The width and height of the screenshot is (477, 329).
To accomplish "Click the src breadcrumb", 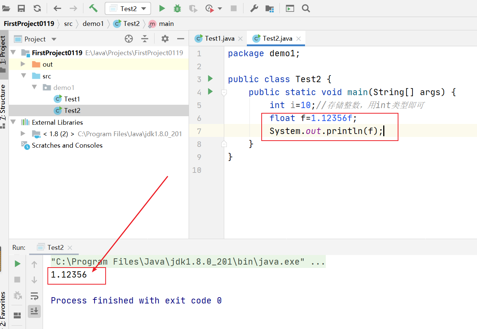I will [x=68, y=24].
